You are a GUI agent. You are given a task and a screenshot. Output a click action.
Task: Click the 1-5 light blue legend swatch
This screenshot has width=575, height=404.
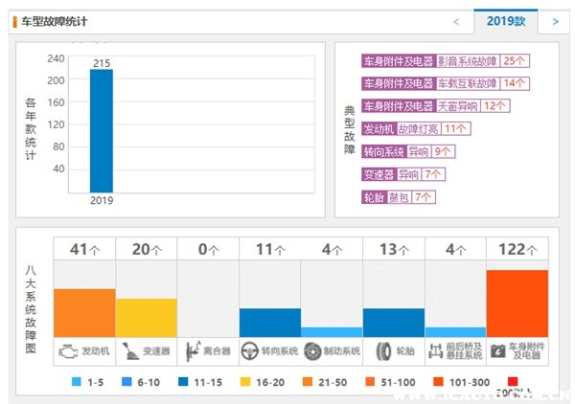click(x=79, y=382)
